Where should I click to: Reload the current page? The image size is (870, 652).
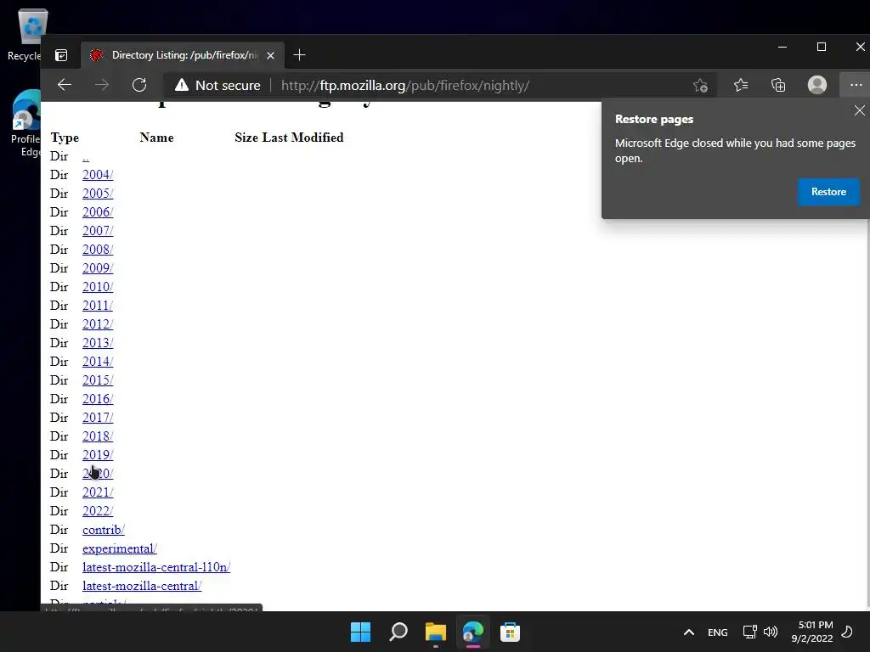pos(139,85)
